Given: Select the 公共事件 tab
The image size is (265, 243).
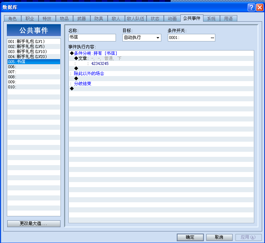Looking at the screenshot, I should (192, 18).
